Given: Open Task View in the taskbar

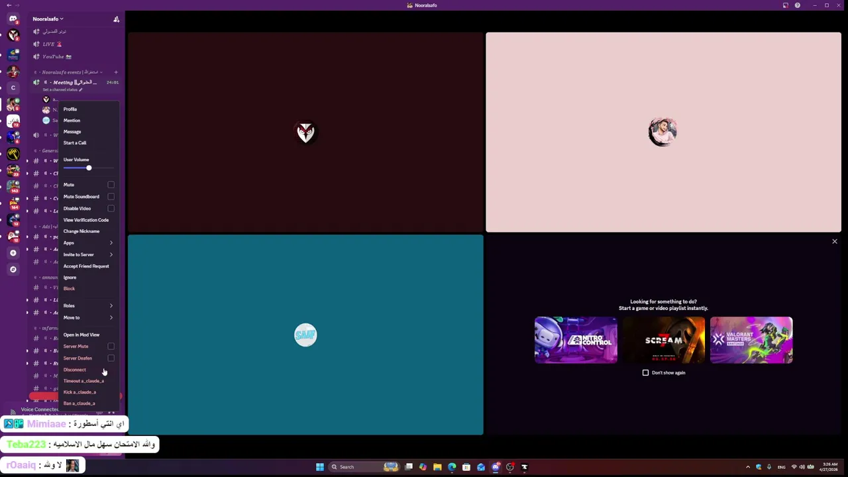Looking at the screenshot, I should 409,467.
